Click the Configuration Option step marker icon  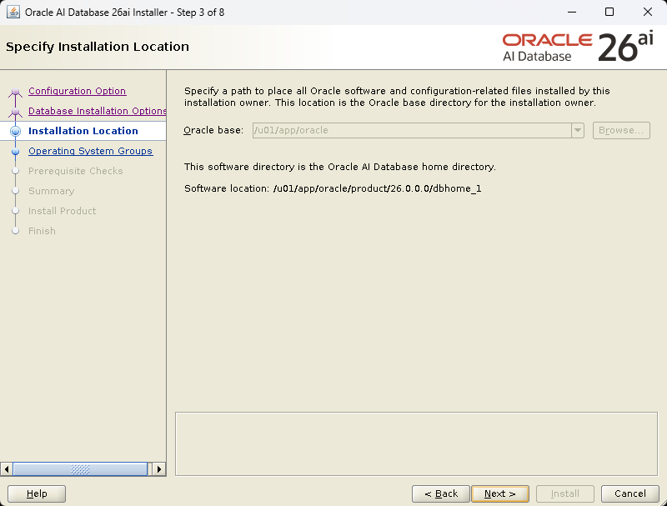[15, 92]
